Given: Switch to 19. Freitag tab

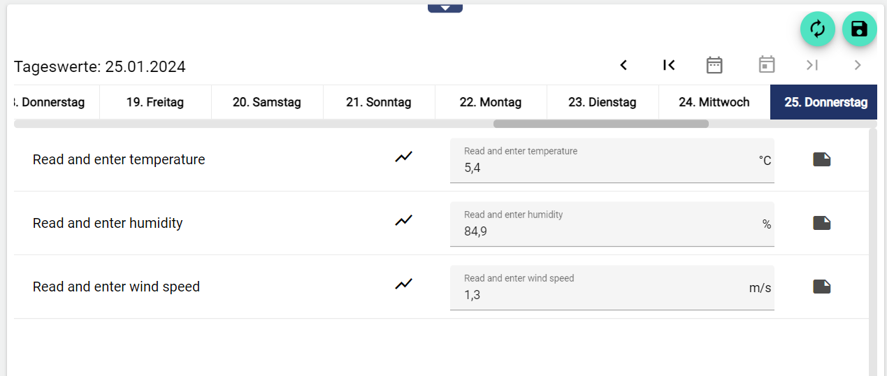Looking at the screenshot, I should 154,102.
